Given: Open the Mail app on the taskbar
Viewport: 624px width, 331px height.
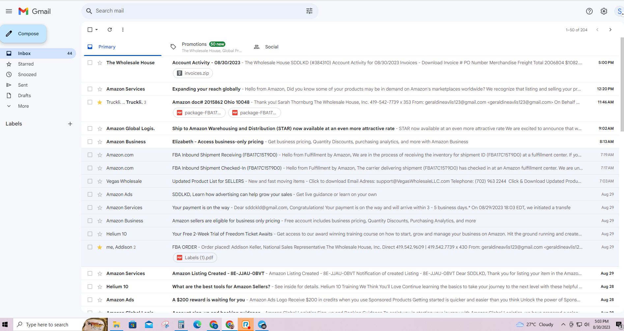Looking at the screenshot, I should click(149, 325).
